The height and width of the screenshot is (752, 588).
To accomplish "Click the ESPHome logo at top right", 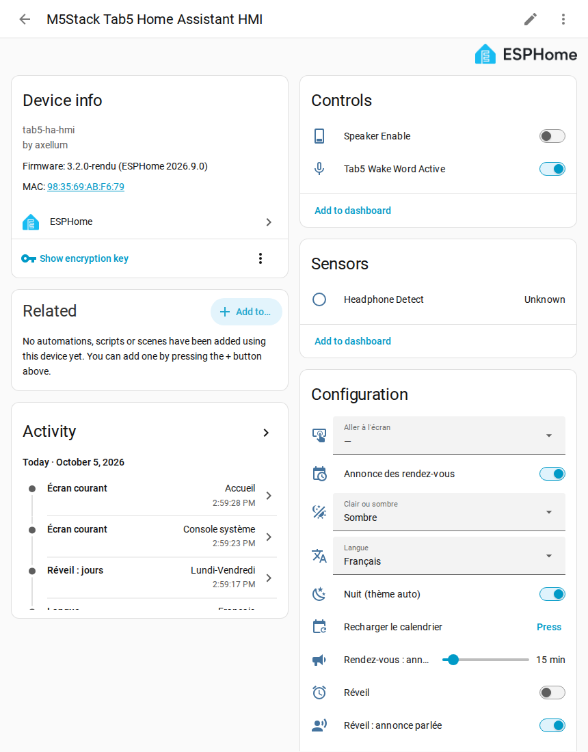I will 526,54.
